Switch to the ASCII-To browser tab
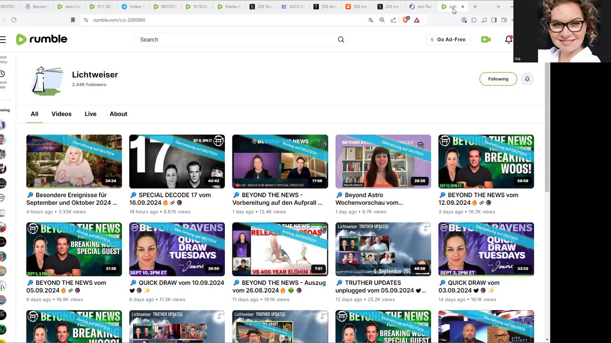Image resolution: width=611 pixels, height=343 pixels. (293, 7)
